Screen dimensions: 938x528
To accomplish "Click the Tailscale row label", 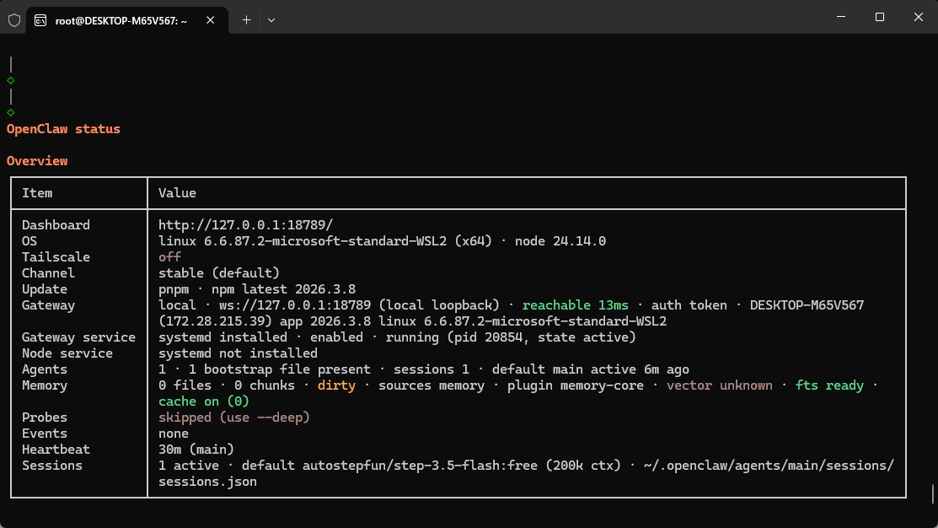I will coord(56,257).
